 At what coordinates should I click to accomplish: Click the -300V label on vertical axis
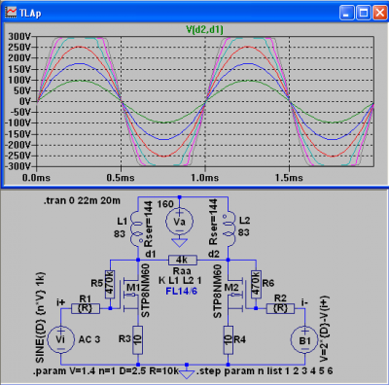[18, 166]
